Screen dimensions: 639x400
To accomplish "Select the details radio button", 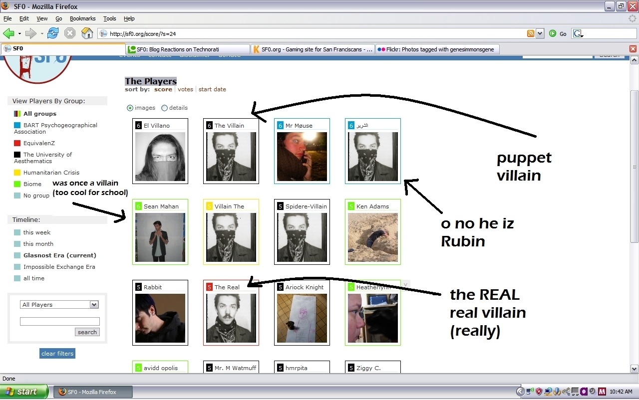I will click(165, 108).
